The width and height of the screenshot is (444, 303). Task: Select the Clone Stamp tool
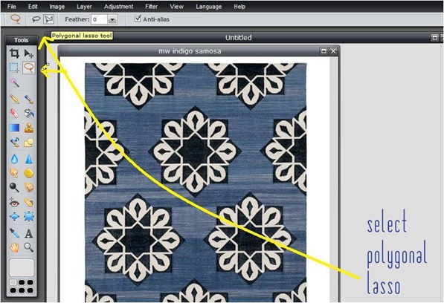tap(28, 128)
